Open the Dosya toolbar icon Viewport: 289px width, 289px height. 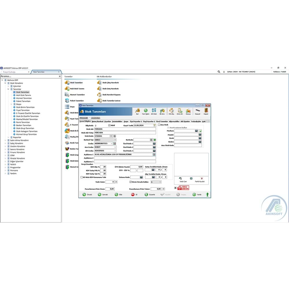coord(188,111)
